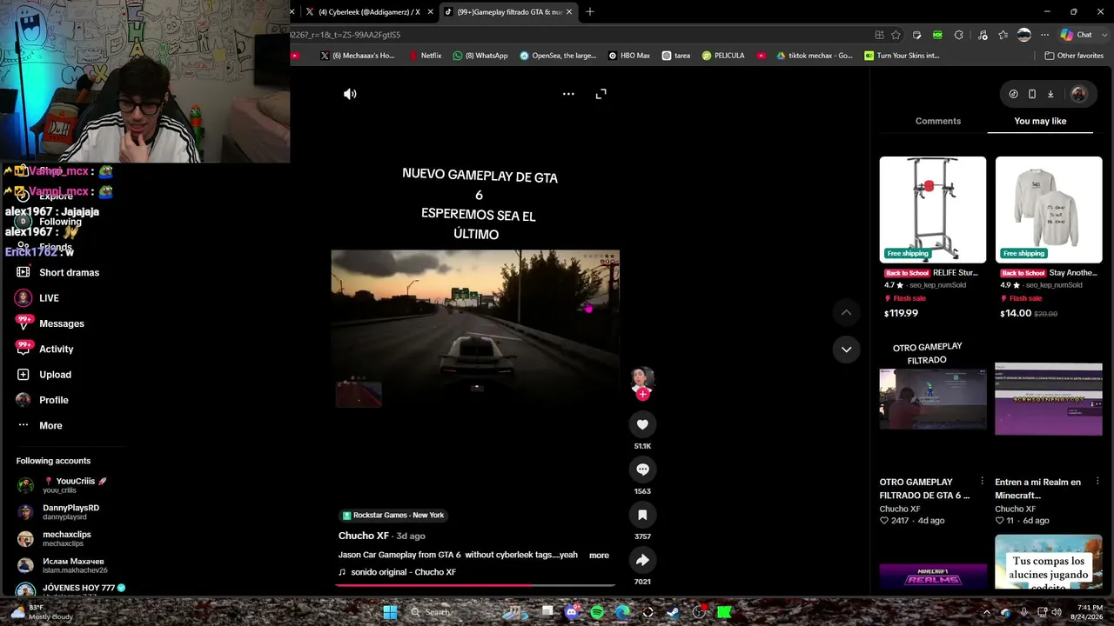Expand the video description with 'more'
The width and height of the screenshot is (1114, 626).
click(x=599, y=556)
